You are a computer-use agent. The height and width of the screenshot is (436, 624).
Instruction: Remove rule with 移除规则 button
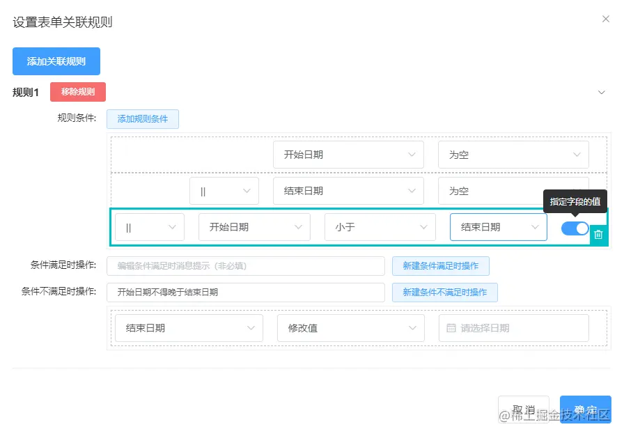pos(78,92)
